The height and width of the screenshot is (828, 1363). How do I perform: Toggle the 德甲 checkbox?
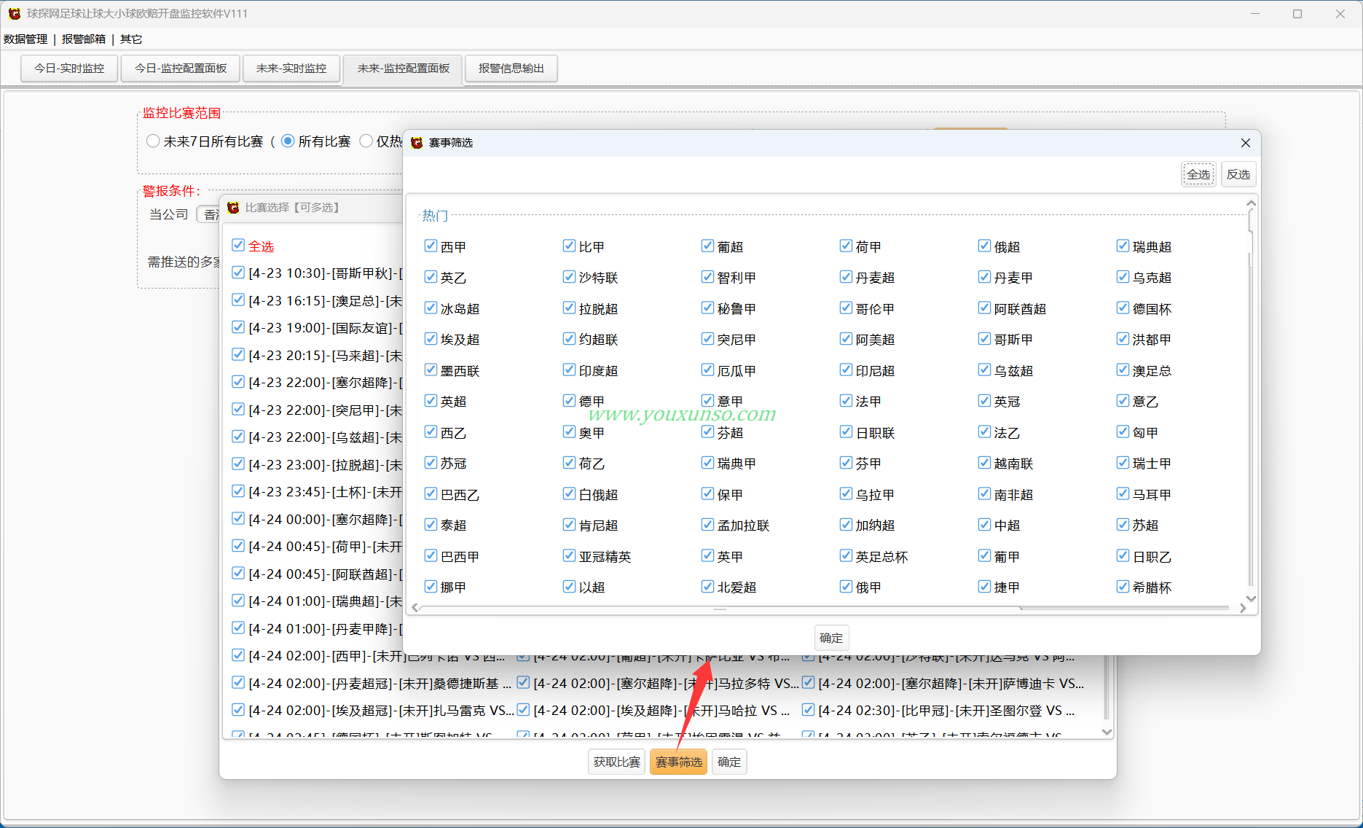tap(569, 401)
